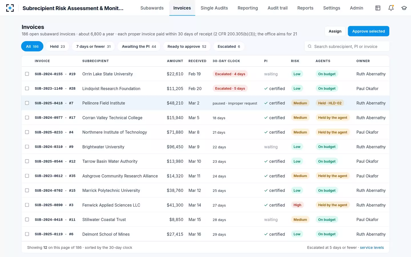The width and height of the screenshot is (411, 257).
Task: Click the Delmont School of Mines name
Action: point(106,234)
